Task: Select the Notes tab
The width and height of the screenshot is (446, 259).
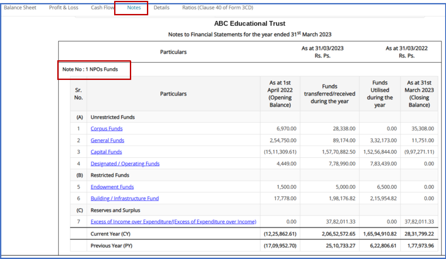Action: point(134,8)
